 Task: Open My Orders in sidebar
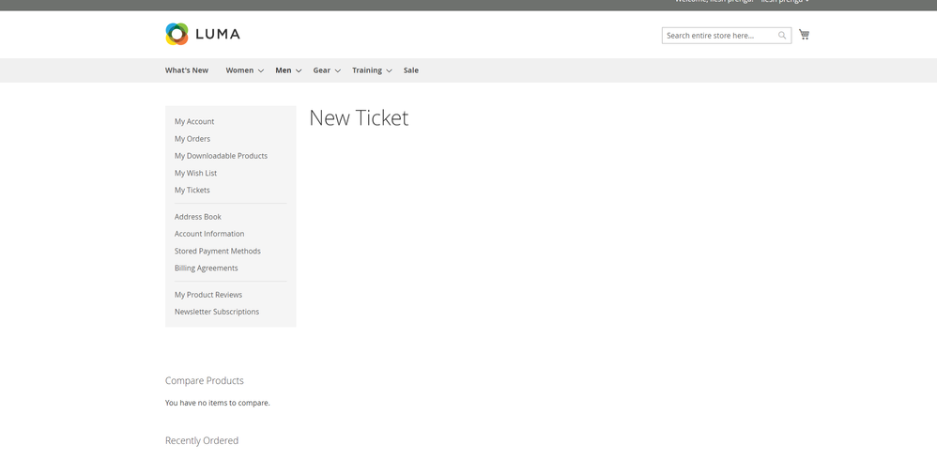[x=192, y=139]
